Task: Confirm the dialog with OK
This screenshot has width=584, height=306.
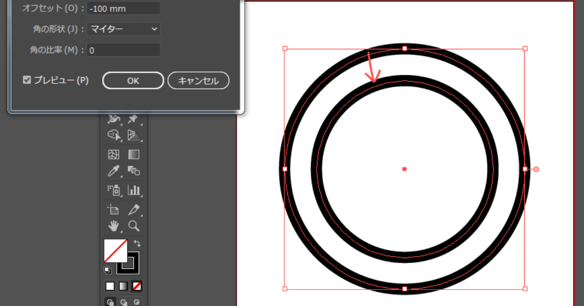Action: (x=133, y=81)
